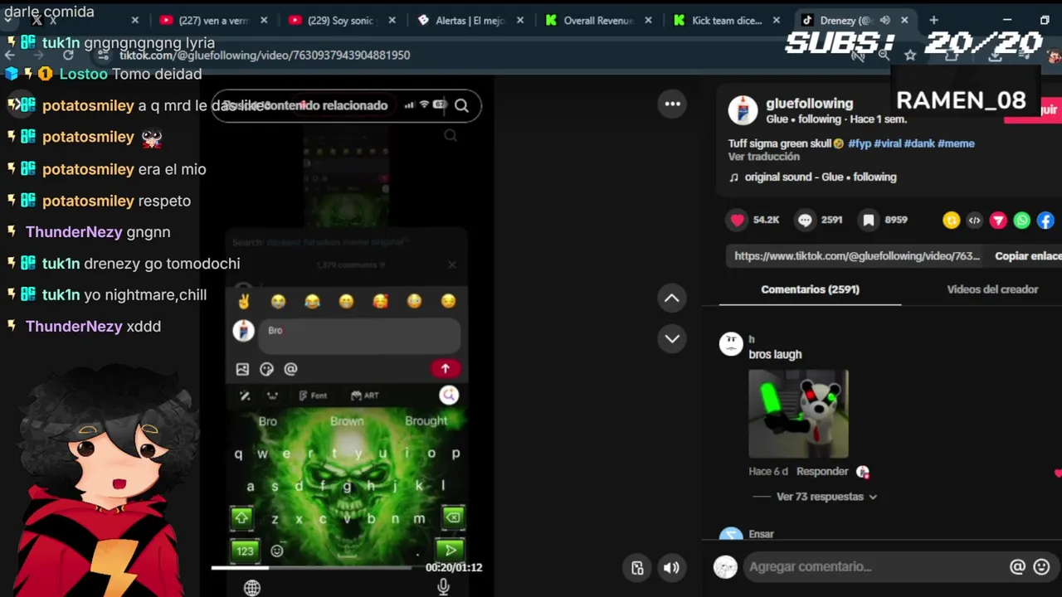This screenshot has width=1062, height=597.
Task: Mute audio icon on Drenezy tab
Action: 884,21
